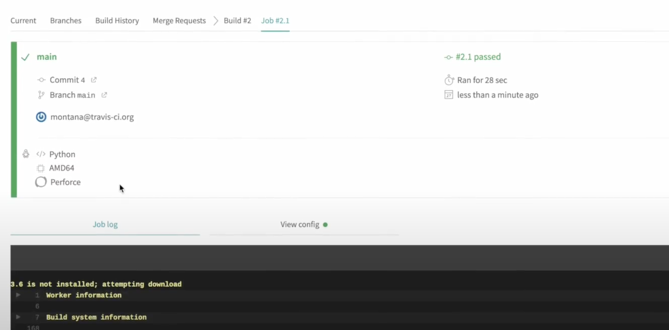The image size is (669, 330).
Task: Switch to View config tab
Action: (300, 224)
